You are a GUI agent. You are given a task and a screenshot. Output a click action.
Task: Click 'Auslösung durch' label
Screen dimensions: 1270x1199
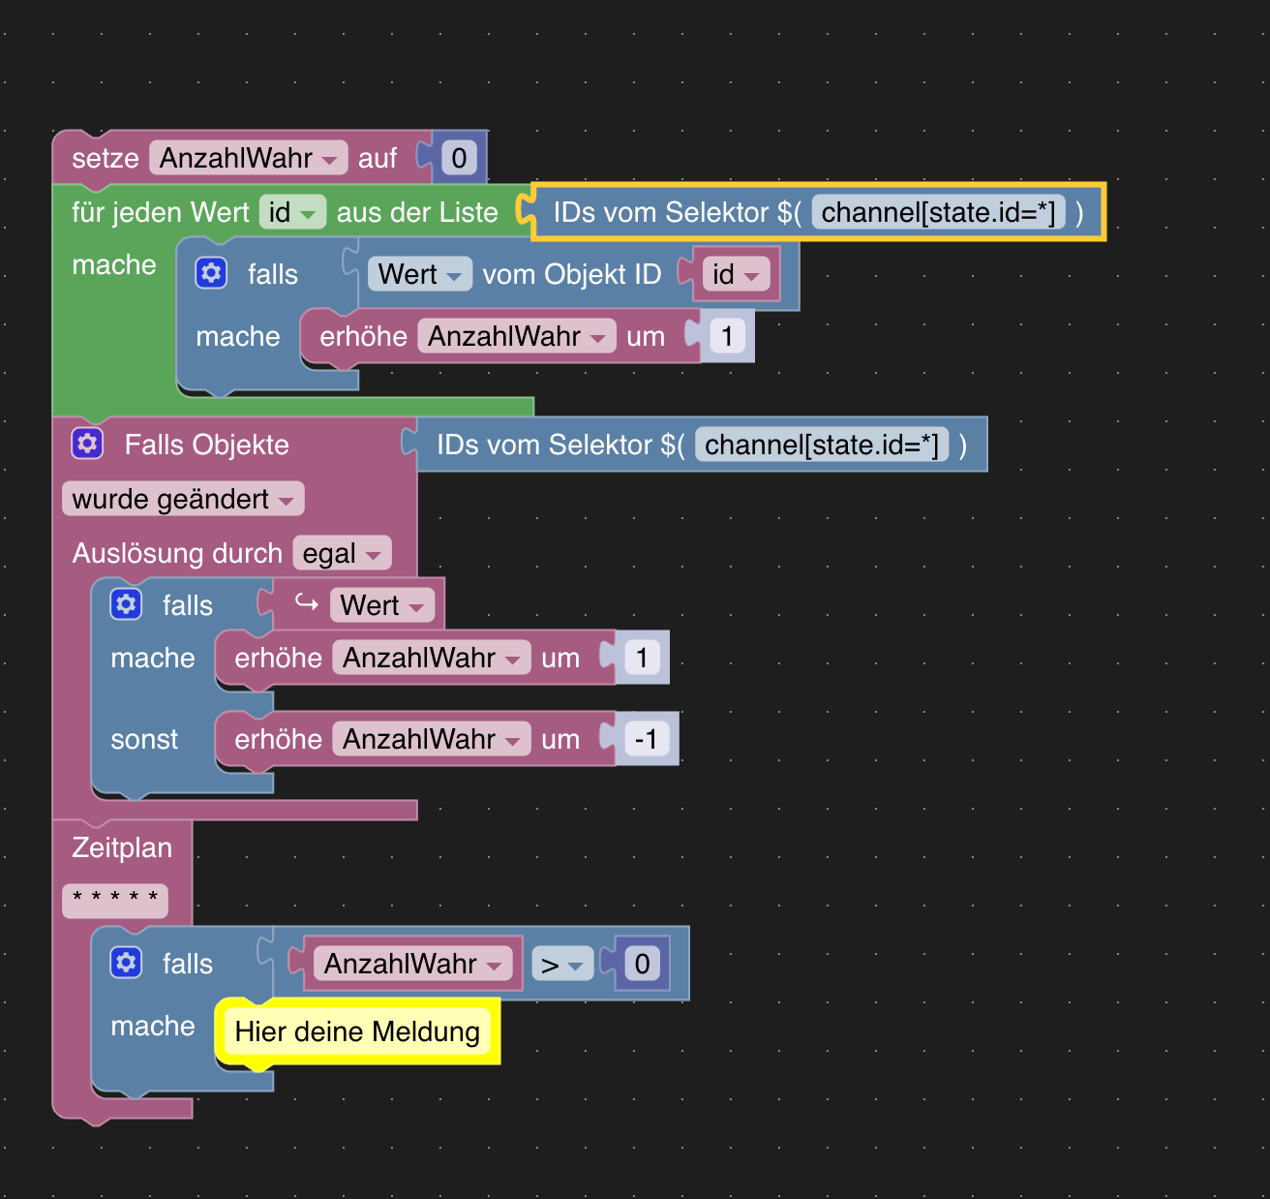pos(177,553)
